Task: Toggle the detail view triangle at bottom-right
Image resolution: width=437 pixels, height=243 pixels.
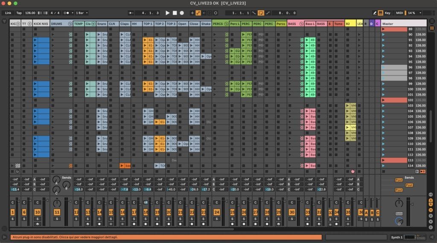Action: coord(432,237)
